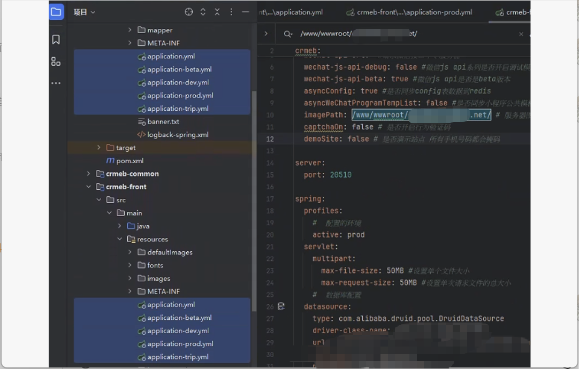579x369 pixels.
Task: Hide the project panel with minimize icon
Action: 245,12
